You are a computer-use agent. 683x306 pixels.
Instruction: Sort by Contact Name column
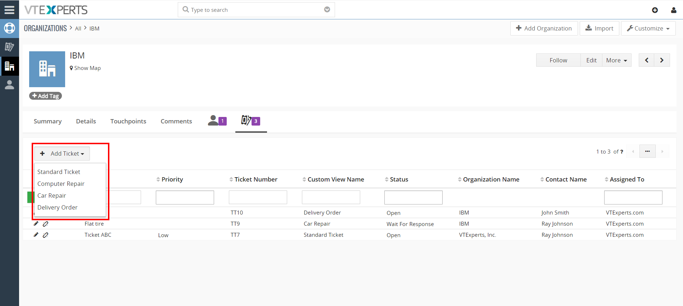click(564, 179)
